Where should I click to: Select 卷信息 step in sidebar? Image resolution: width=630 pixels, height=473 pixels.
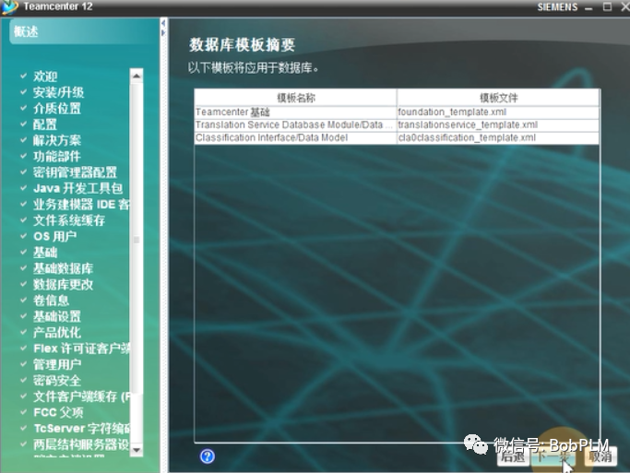(51, 301)
